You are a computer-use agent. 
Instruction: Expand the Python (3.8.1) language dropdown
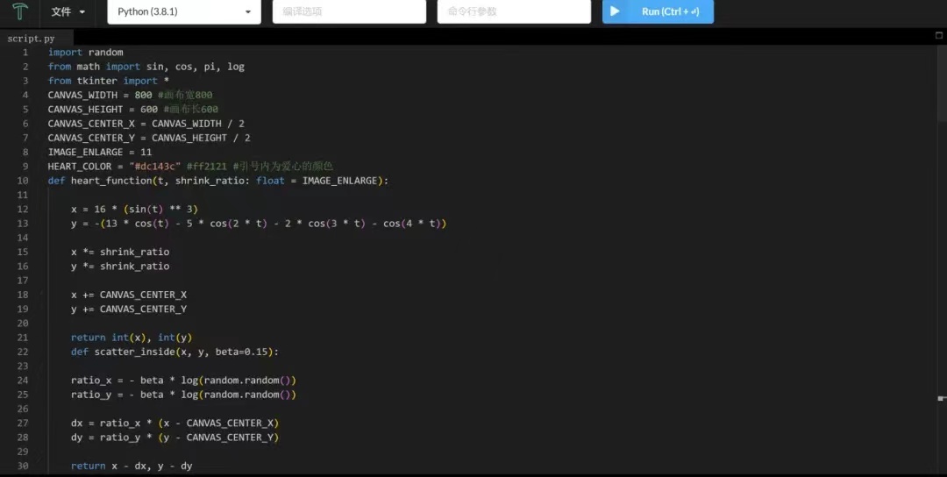(183, 12)
